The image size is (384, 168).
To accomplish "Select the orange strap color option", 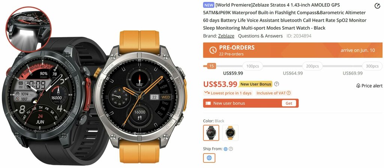I will tap(230, 133).
